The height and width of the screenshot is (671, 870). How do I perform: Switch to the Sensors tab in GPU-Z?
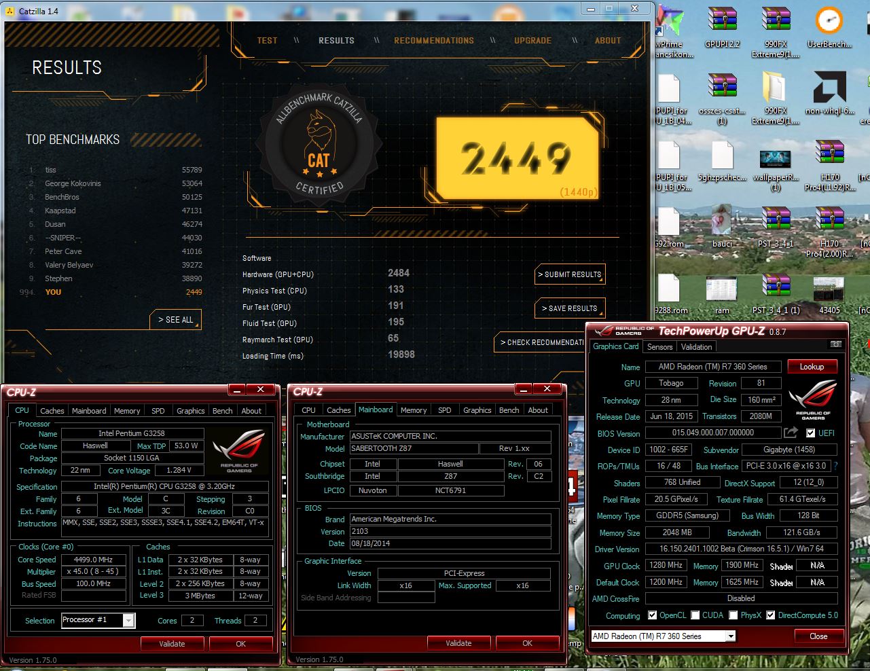[659, 347]
